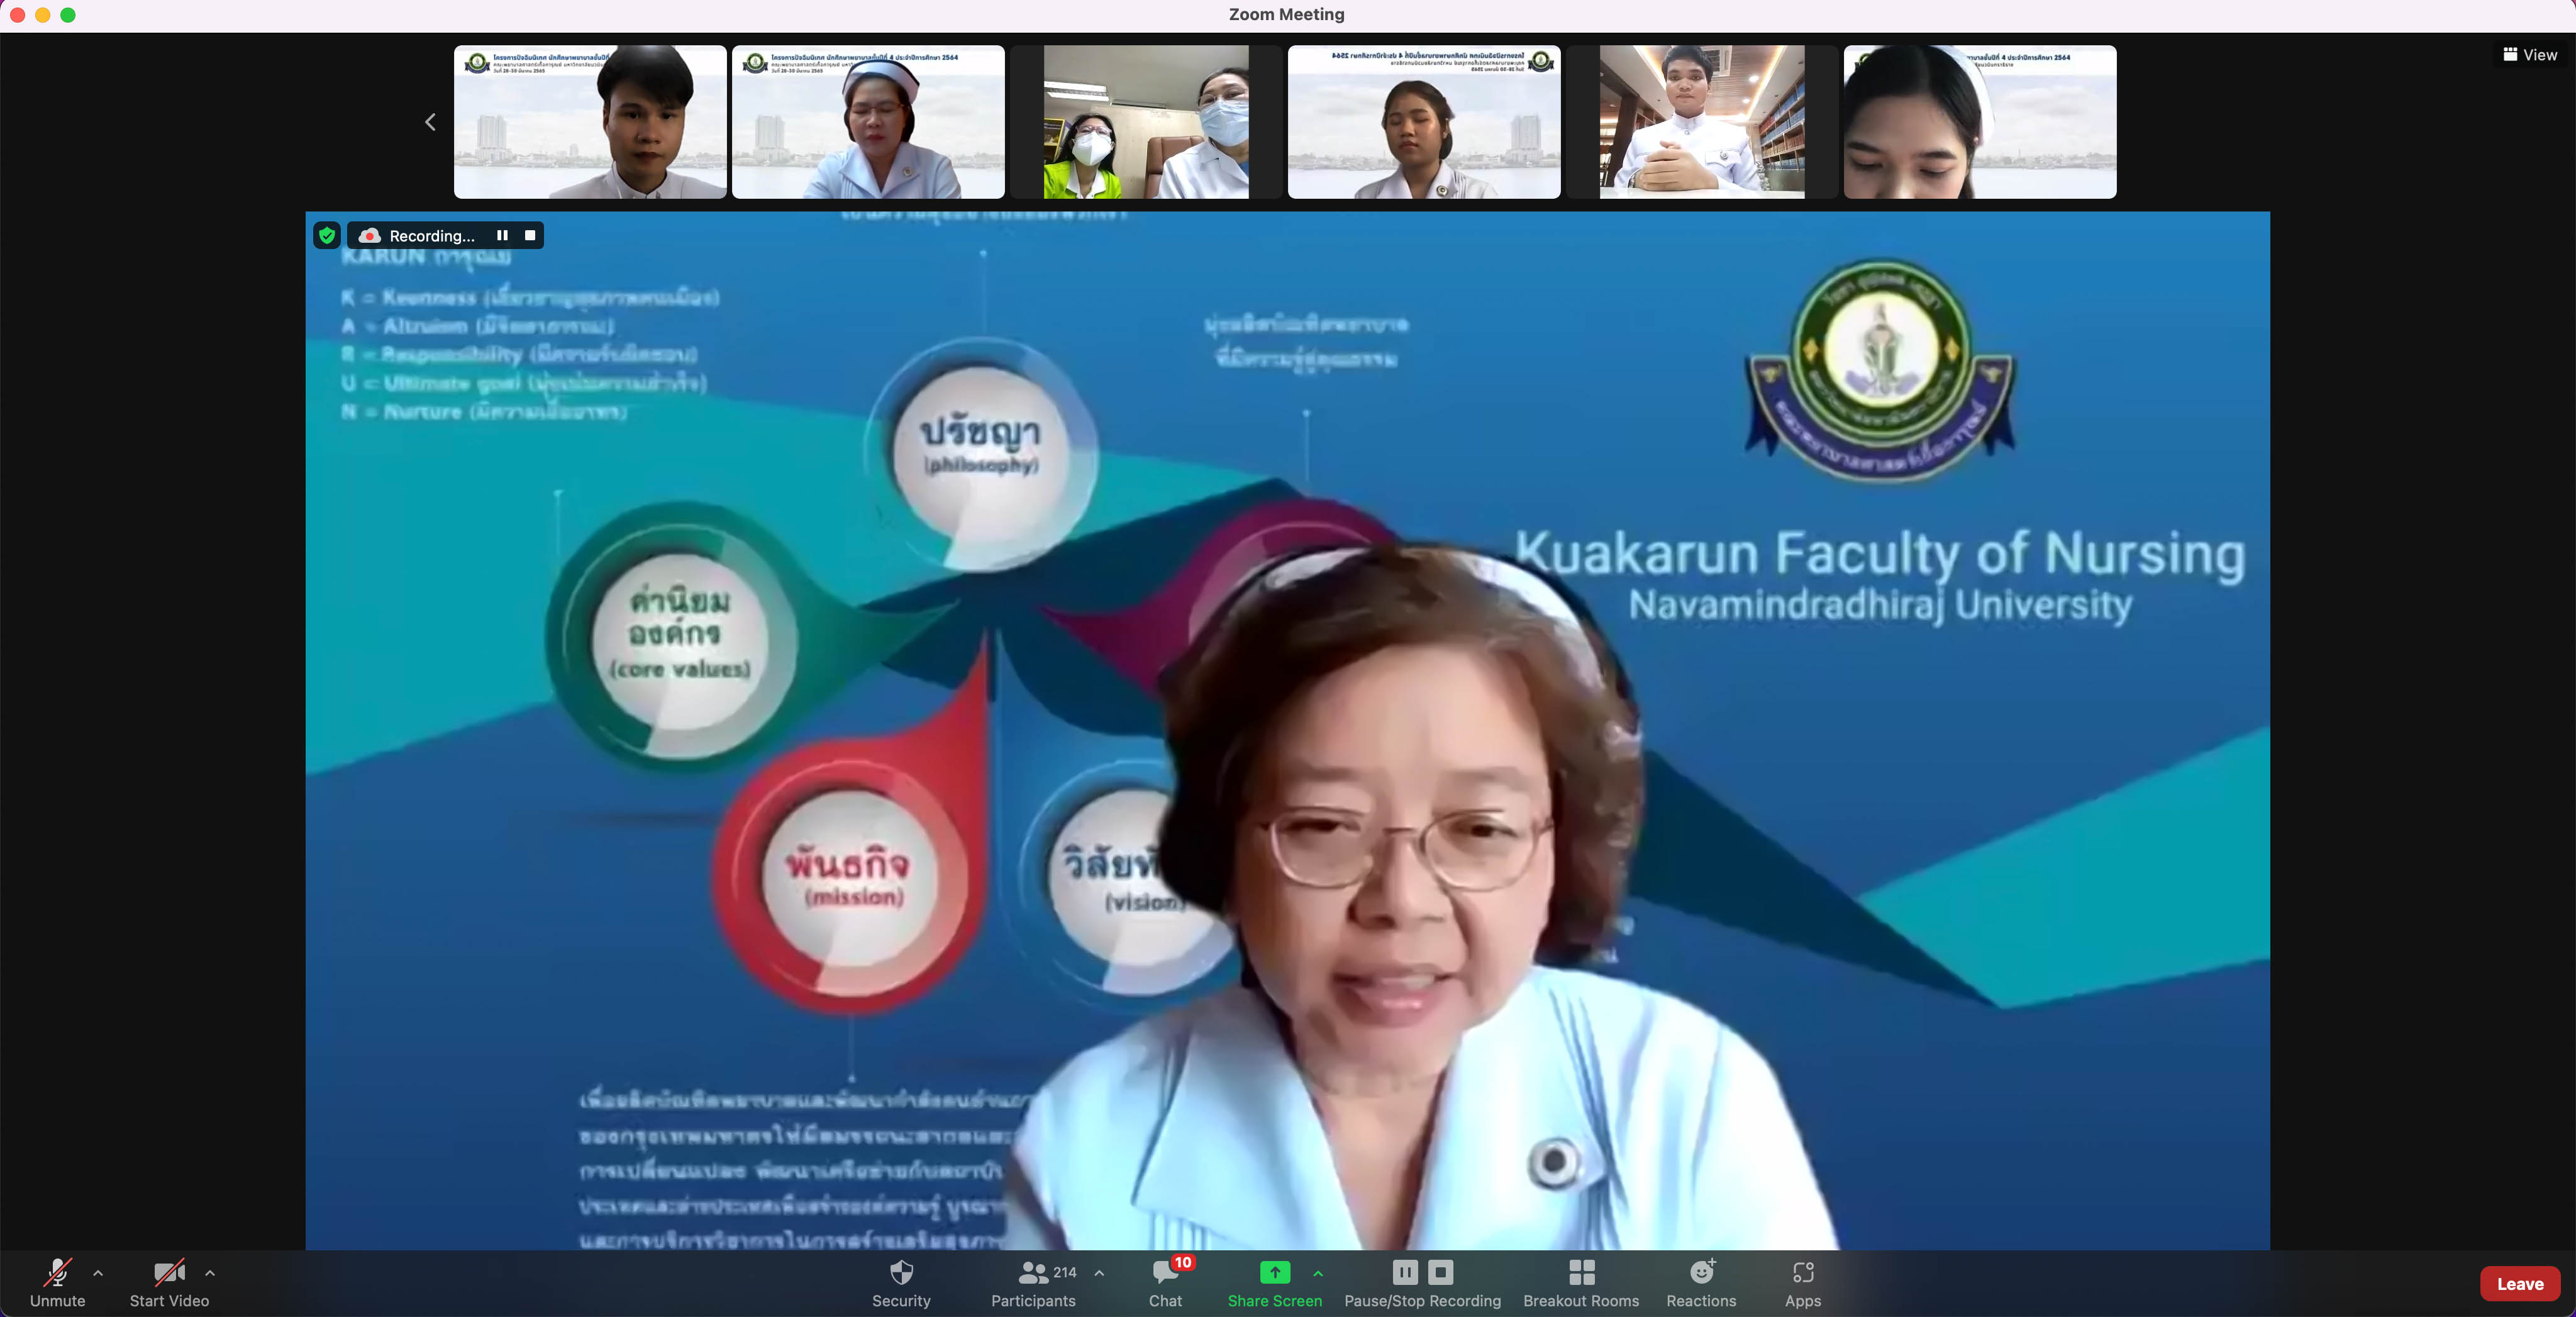
Task: Maximize the Zoom window with green button
Action: click(x=68, y=15)
